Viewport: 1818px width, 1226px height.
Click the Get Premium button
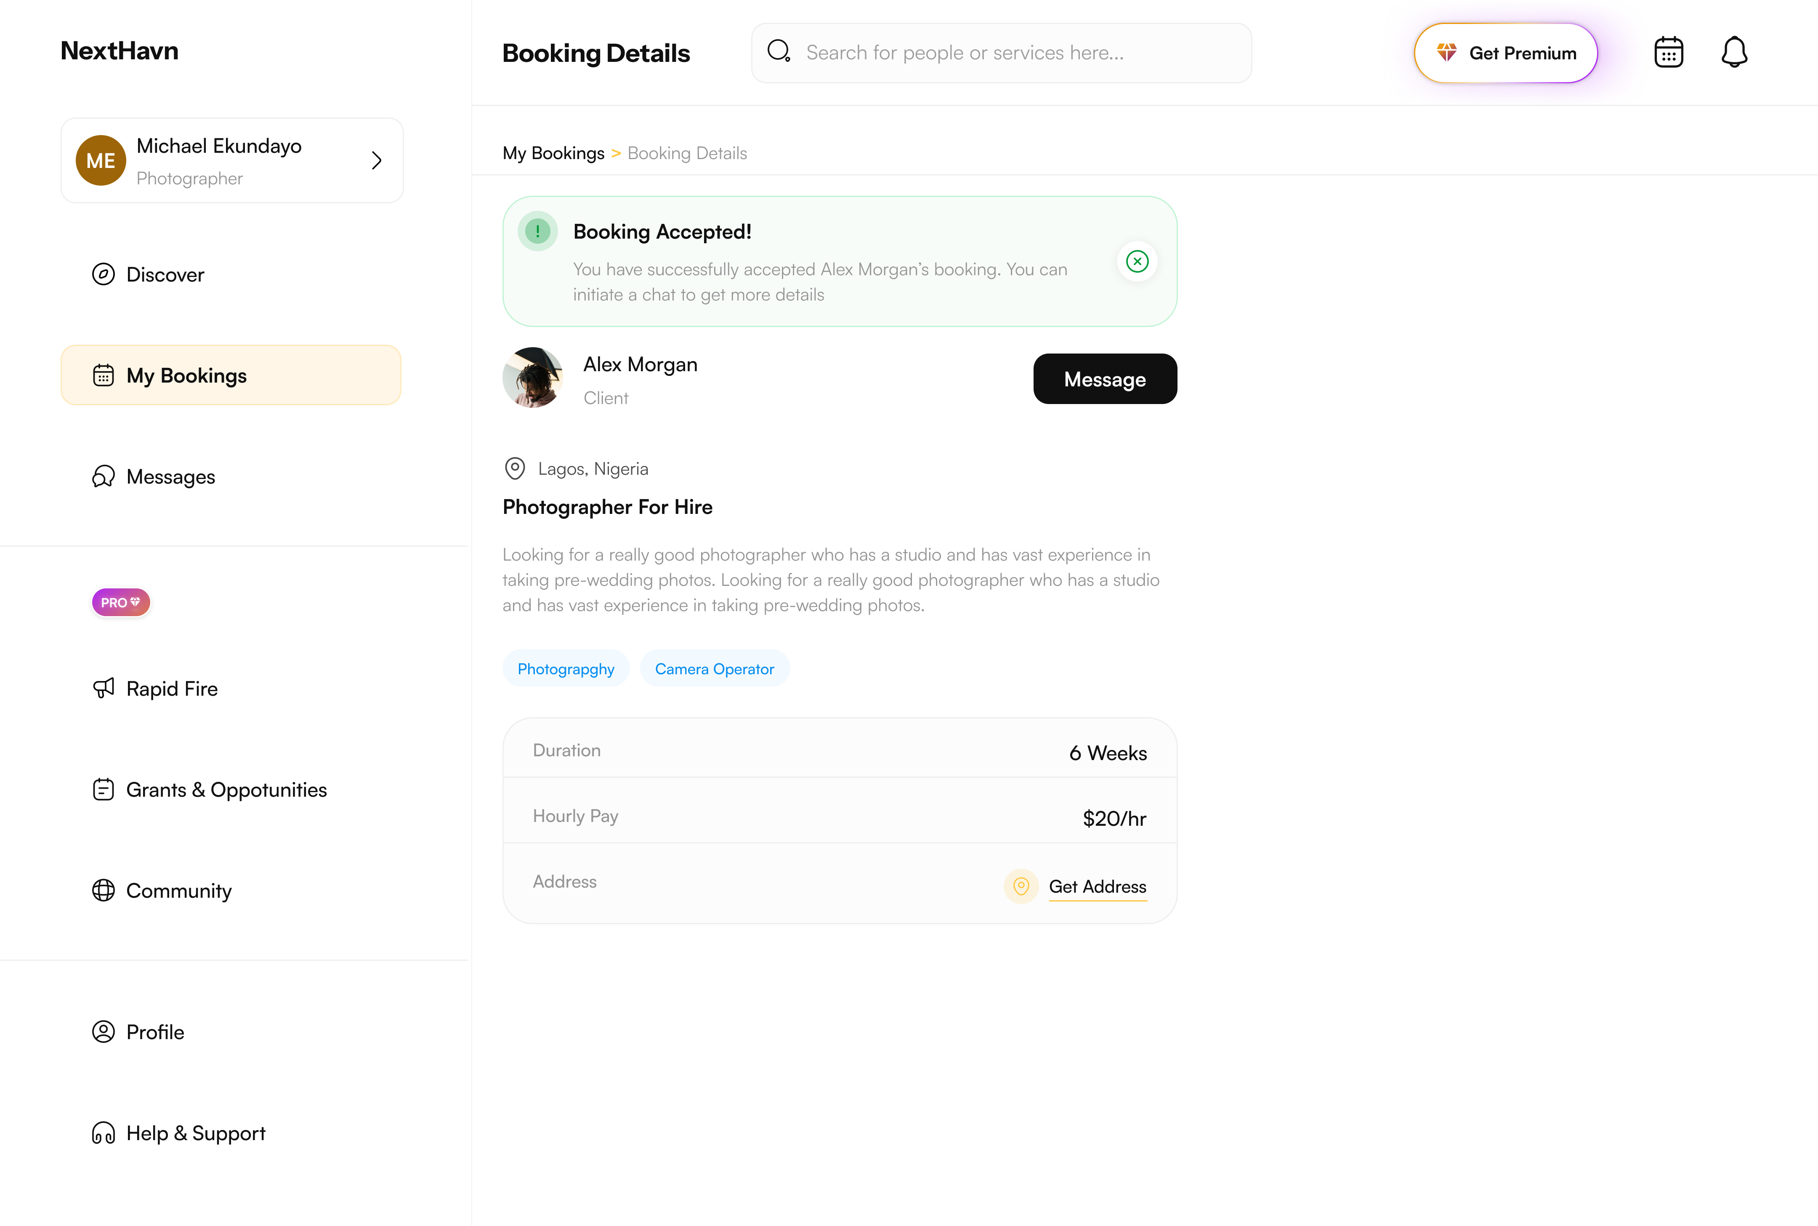coord(1505,53)
